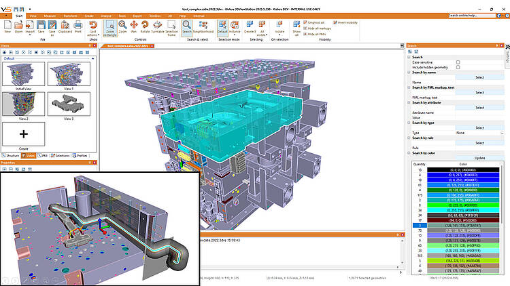Collapse the Search by name section
The height and width of the screenshot is (286, 510).
[409, 72]
